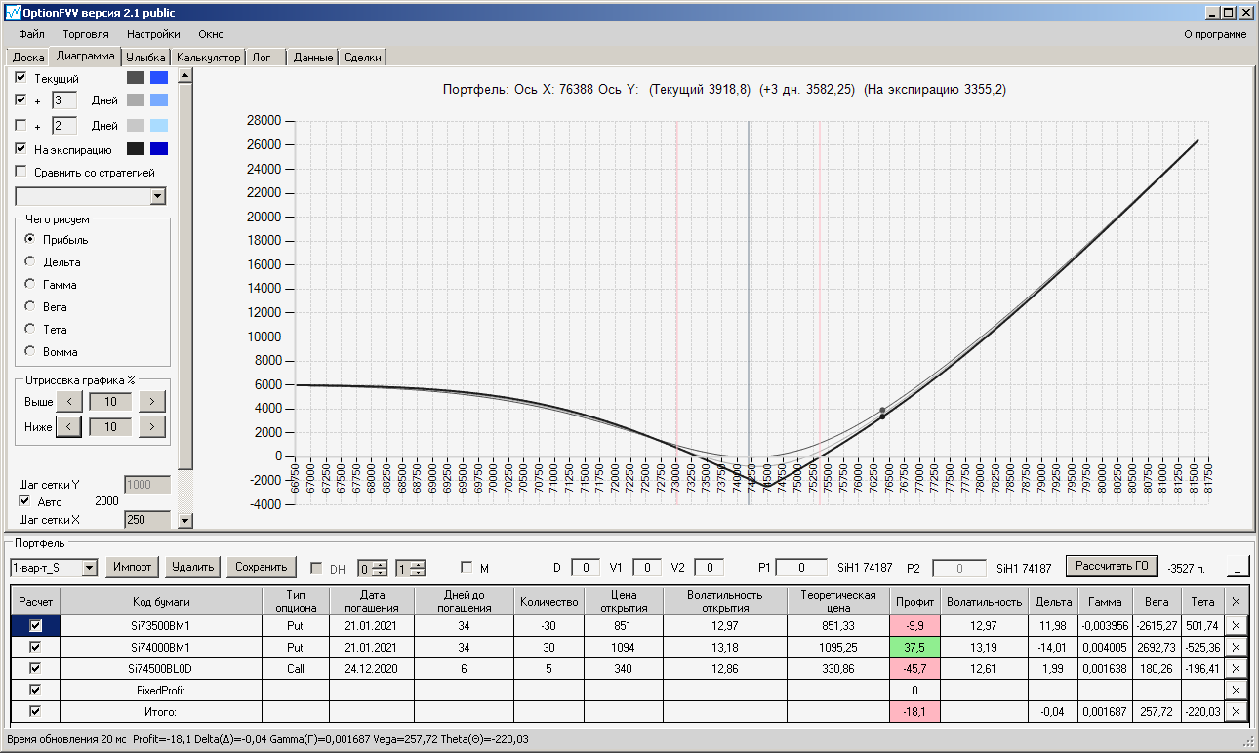The height and width of the screenshot is (753, 1259).
Task: Choose the Тета plot option
Action: pyautogui.click(x=30, y=329)
